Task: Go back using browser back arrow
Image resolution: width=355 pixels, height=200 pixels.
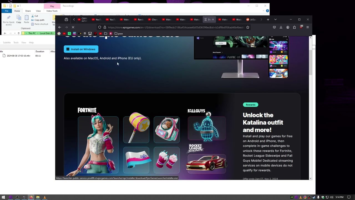Action: pyautogui.click(x=60, y=27)
